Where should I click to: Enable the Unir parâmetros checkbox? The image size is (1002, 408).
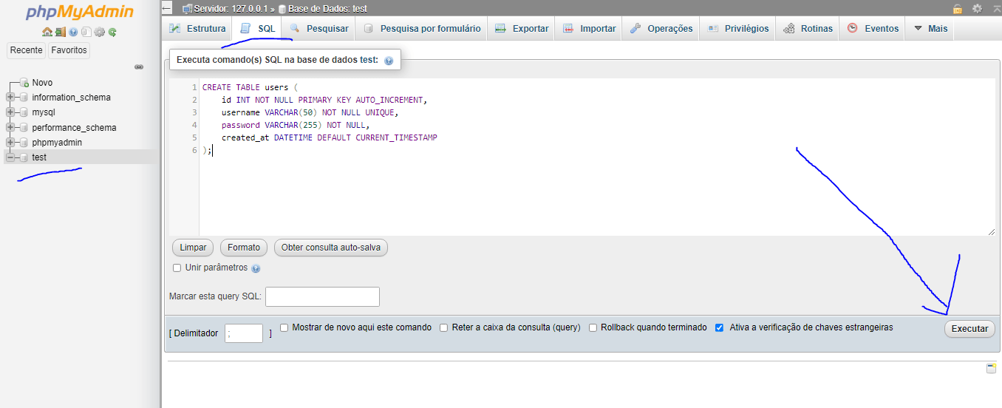[177, 268]
